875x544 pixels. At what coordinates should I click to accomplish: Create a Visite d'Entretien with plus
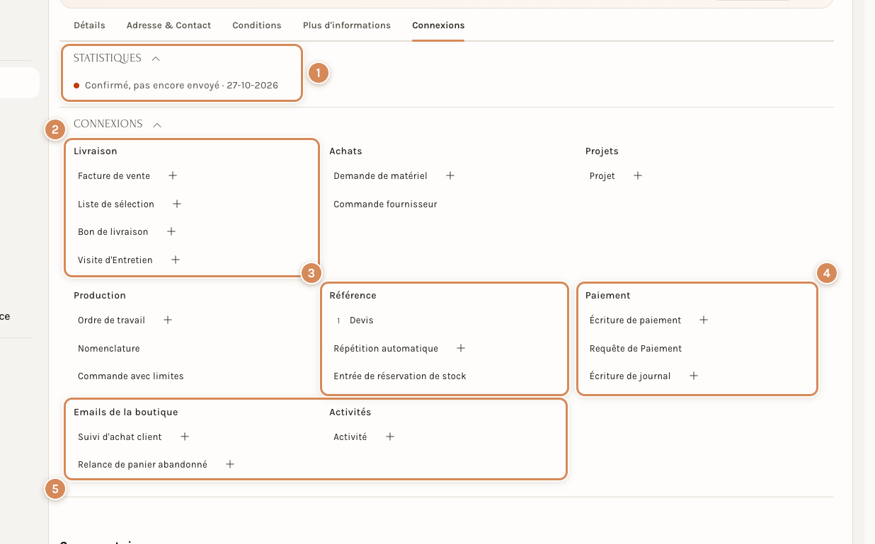click(x=176, y=260)
